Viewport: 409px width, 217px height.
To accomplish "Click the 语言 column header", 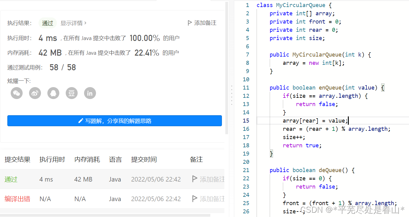I will click(x=116, y=159).
